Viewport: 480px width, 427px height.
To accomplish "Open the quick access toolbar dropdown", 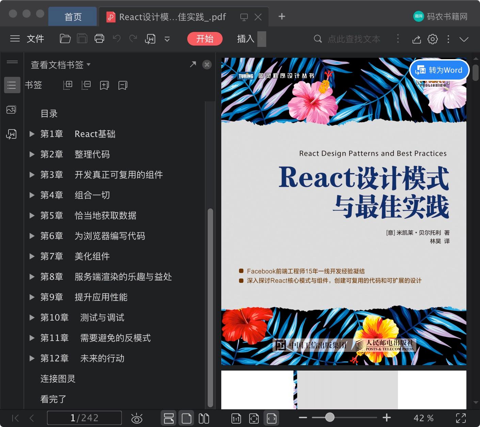I will pos(167,39).
